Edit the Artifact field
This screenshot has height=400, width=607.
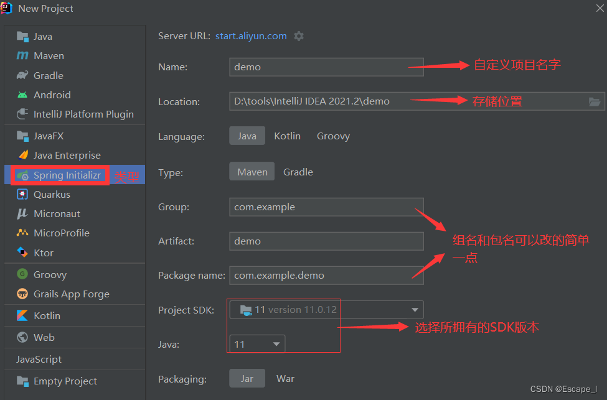[326, 241]
